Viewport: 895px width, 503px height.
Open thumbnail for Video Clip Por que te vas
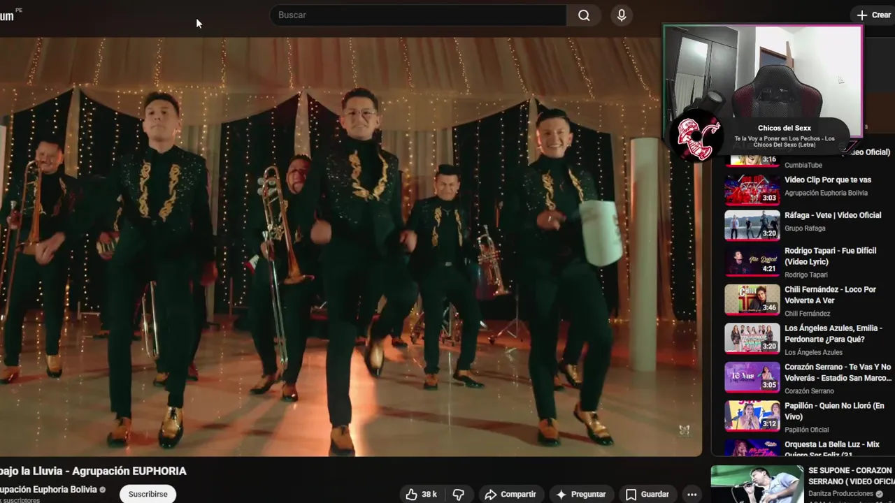pyautogui.click(x=752, y=189)
